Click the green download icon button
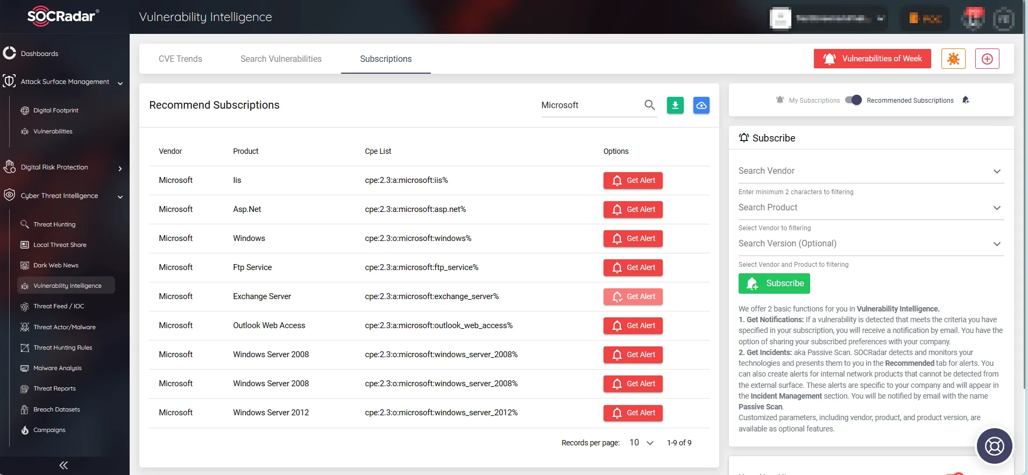Screen dimensions: 1028x475 (x=675, y=105)
